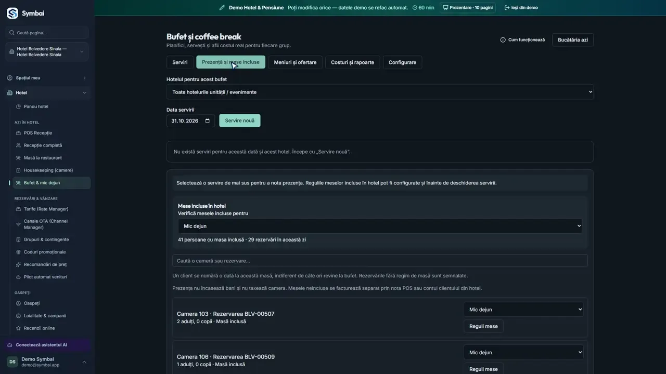This screenshot has height=374, width=666.
Task: Go to the Costuri și rapoarte tab
Action: click(353, 62)
